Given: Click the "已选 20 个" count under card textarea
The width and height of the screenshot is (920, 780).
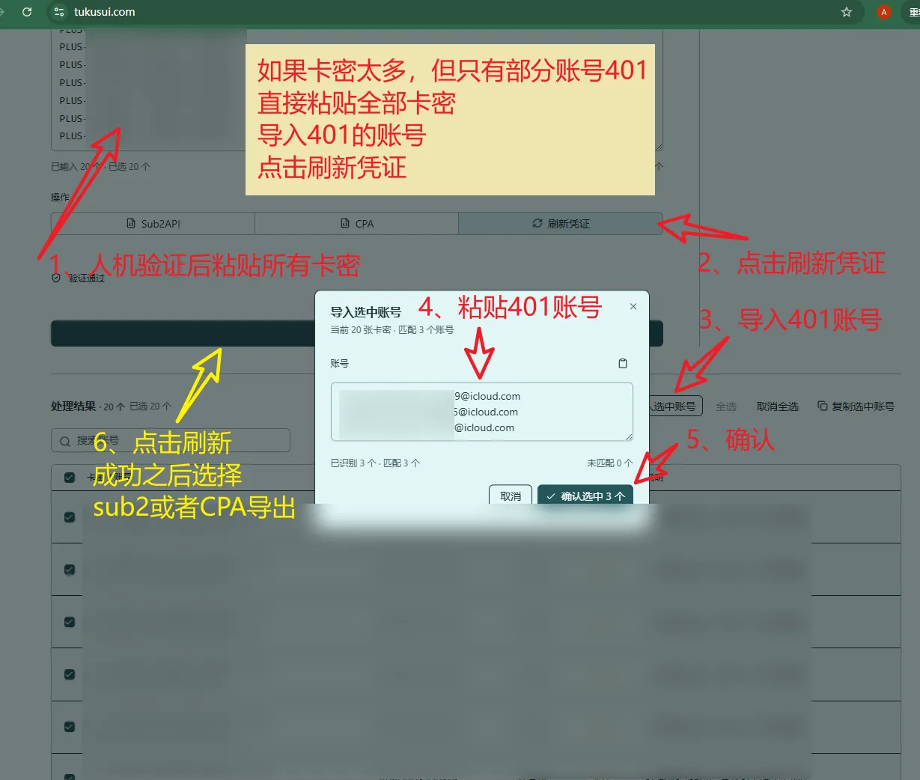Looking at the screenshot, I should (130, 166).
